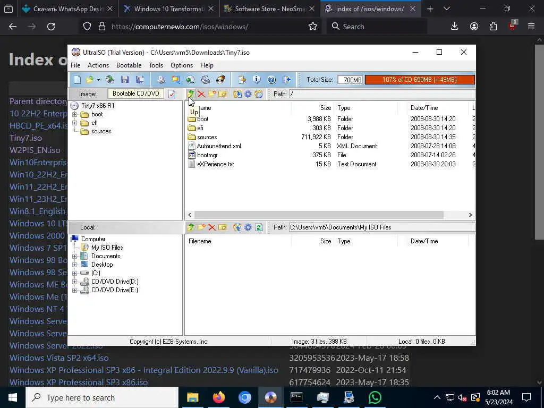544x408 pixels.
Task: Click the Mount to Virtual Drive icon
Action: (206, 80)
